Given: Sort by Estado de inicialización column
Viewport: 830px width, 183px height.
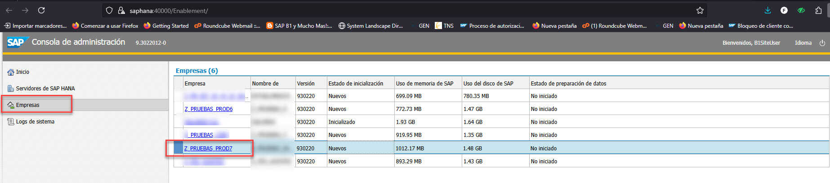Looking at the screenshot, I should pos(356,84).
